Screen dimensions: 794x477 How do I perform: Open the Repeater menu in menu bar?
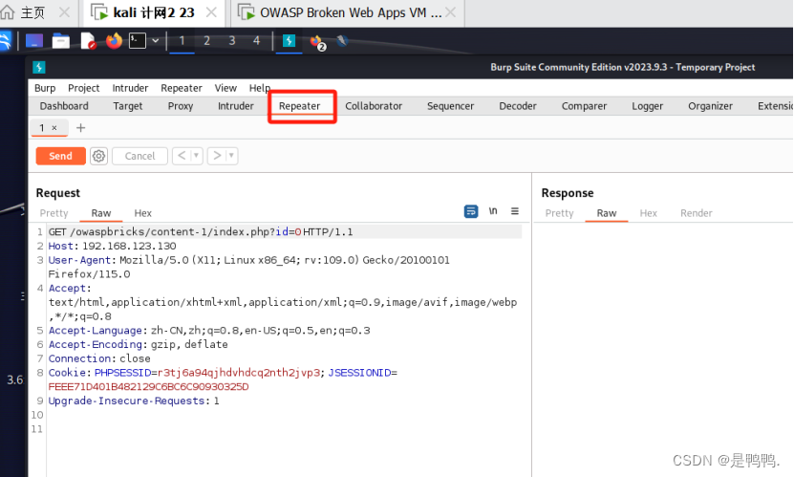(x=182, y=88)
